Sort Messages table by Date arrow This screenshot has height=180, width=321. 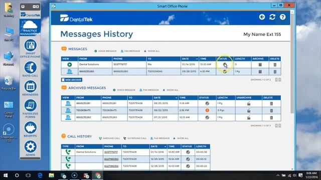click(197, 59)
